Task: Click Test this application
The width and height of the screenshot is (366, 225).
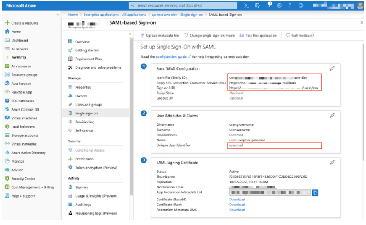Action: (x=260, y=35)
